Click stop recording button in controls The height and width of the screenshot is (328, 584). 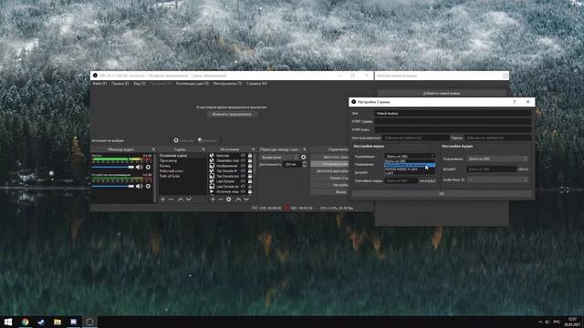pos(330,164)
